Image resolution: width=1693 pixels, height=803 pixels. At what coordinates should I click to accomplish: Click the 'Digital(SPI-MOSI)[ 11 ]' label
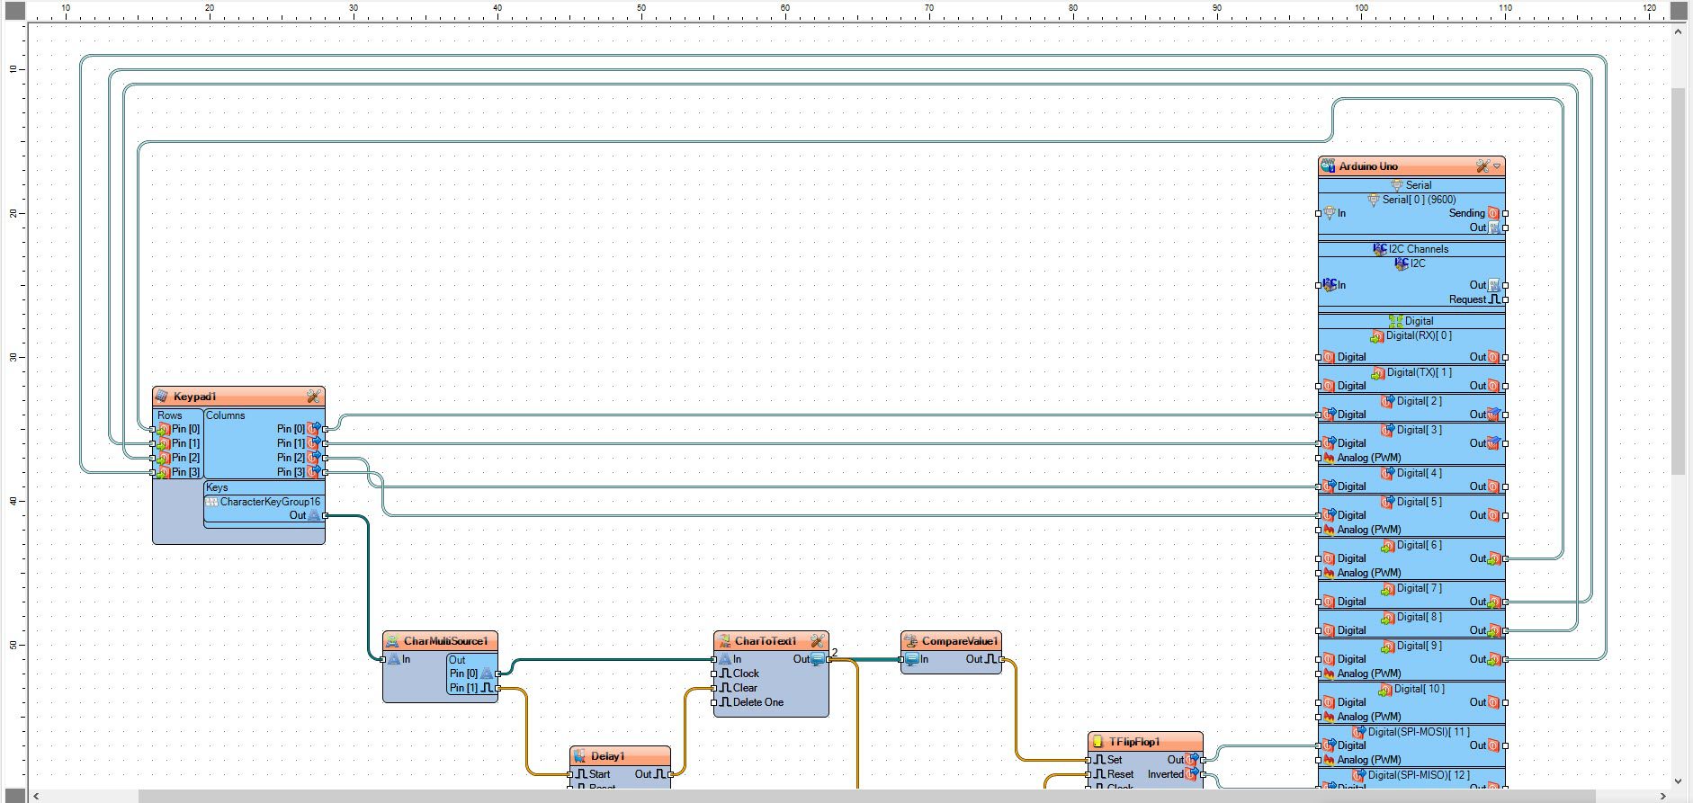coord(1419,732)
